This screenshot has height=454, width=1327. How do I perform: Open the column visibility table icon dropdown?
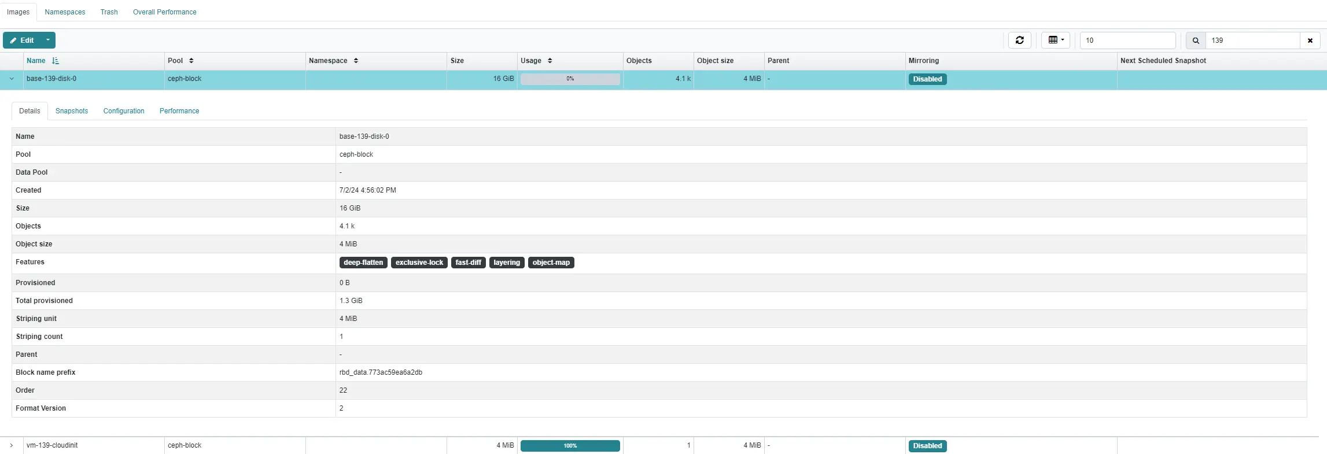coord(1056,40)
